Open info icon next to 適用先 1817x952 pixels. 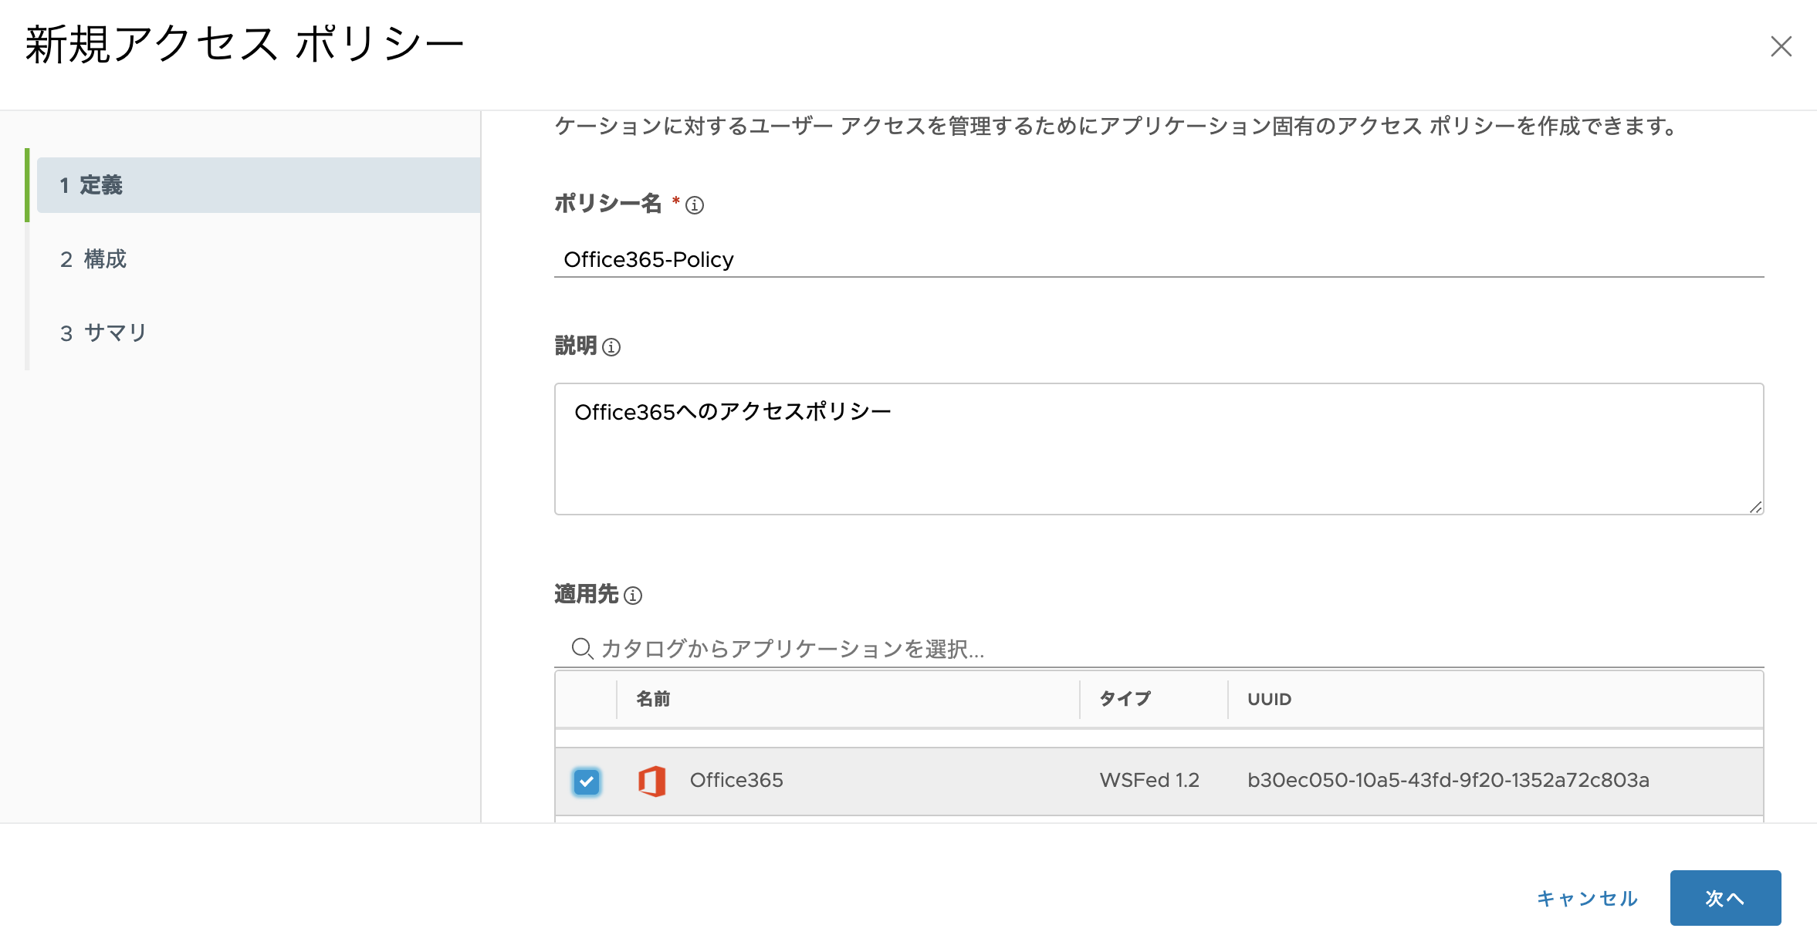633,596
